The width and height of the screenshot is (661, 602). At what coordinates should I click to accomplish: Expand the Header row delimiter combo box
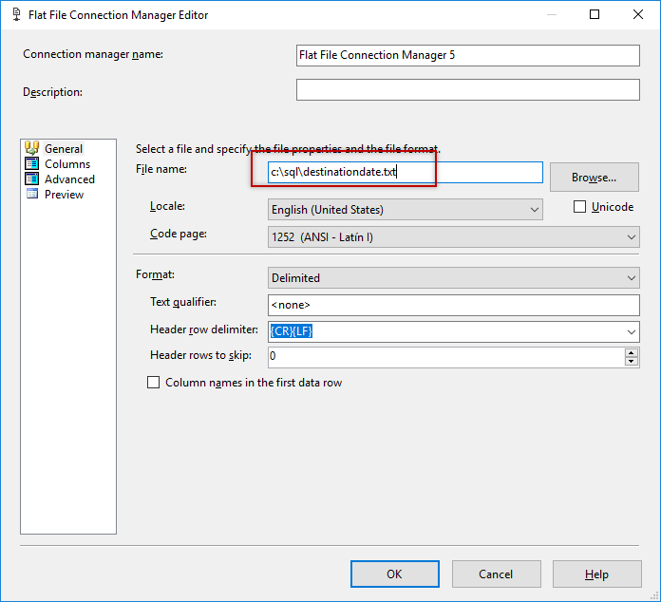pos(631,331)
